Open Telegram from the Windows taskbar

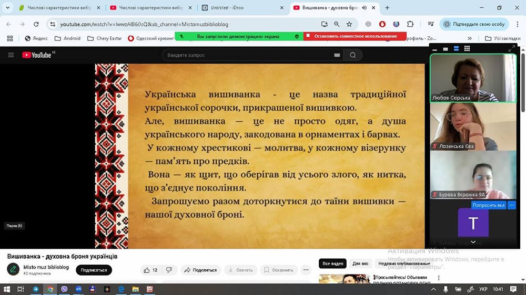coord(36,289)
